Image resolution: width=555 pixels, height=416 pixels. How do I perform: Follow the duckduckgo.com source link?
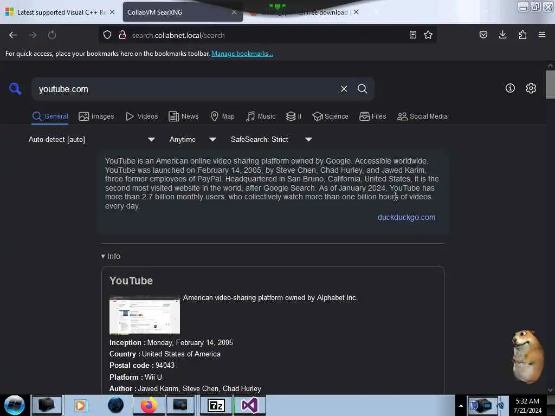point(406,217)
